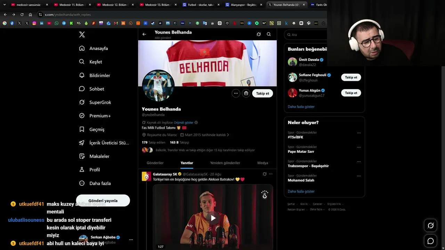Switch to Alanyaspor - Beşiktaş browser tab
This screenshot has height=250, width=445.
[244, 5]
